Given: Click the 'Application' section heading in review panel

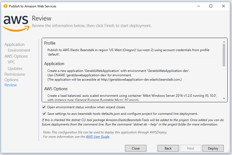Looking at the screenshot, I should (x=54, y=64).
